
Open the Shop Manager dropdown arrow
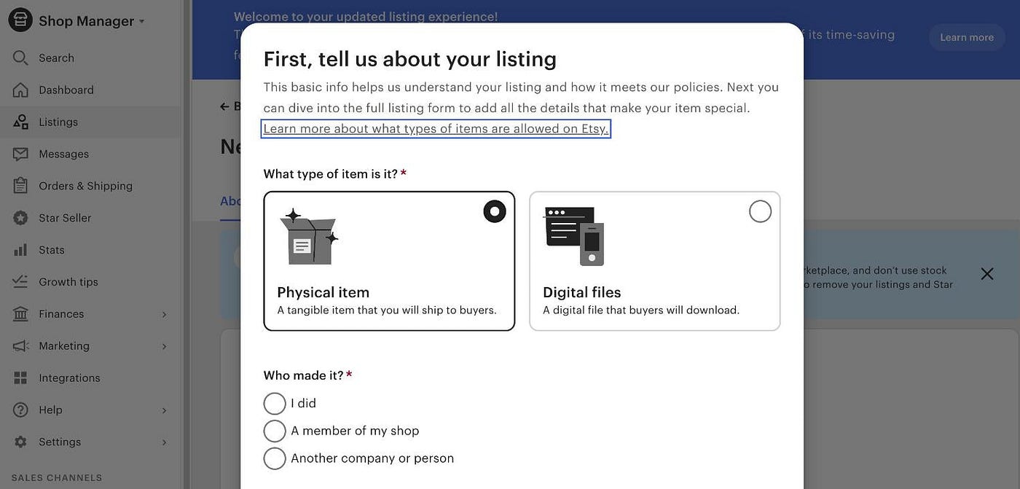141,22
